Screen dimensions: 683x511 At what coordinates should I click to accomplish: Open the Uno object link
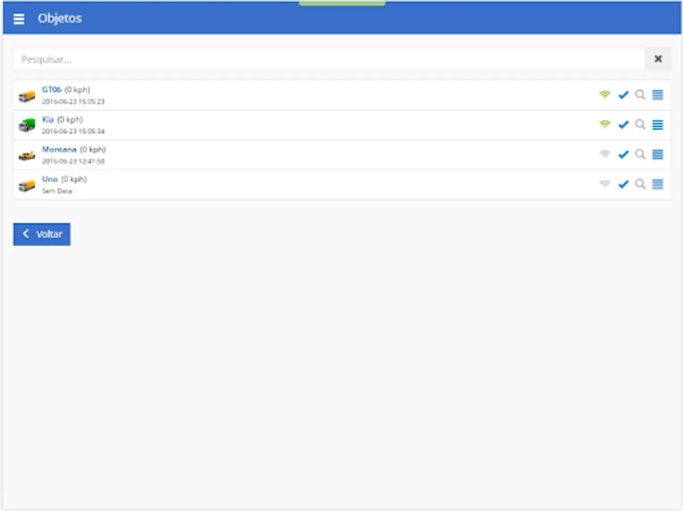click(50, 179)
